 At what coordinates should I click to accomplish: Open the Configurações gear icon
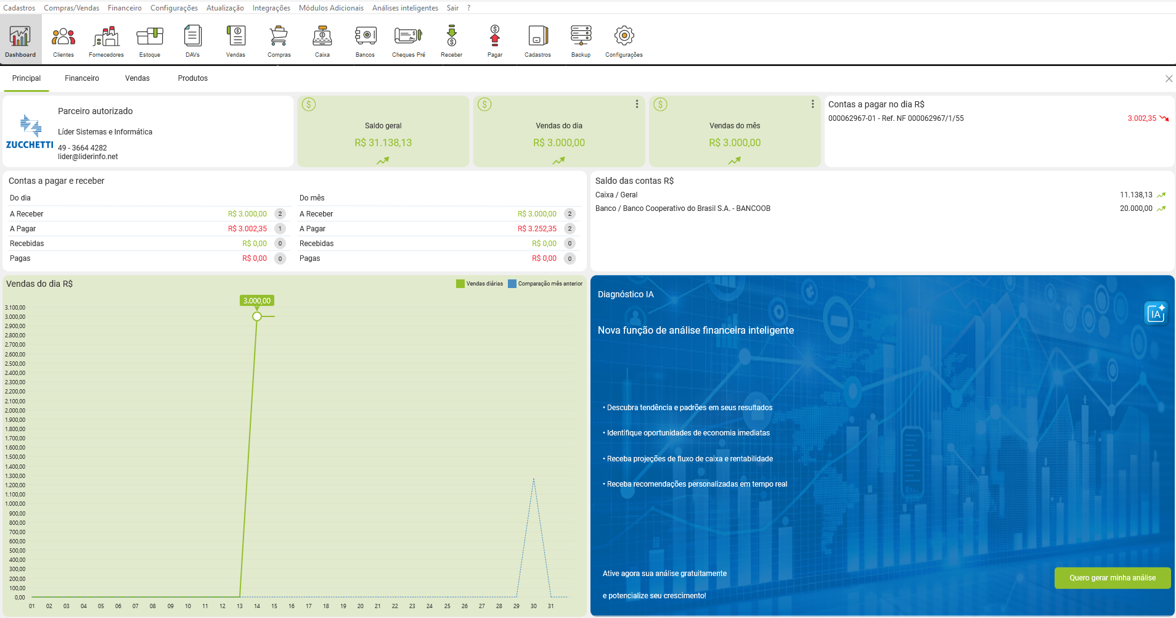[x=624, y=40]
